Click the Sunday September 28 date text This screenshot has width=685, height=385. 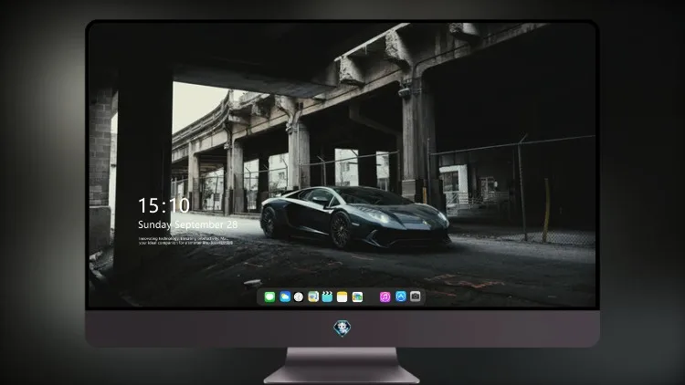pos(188,224)
